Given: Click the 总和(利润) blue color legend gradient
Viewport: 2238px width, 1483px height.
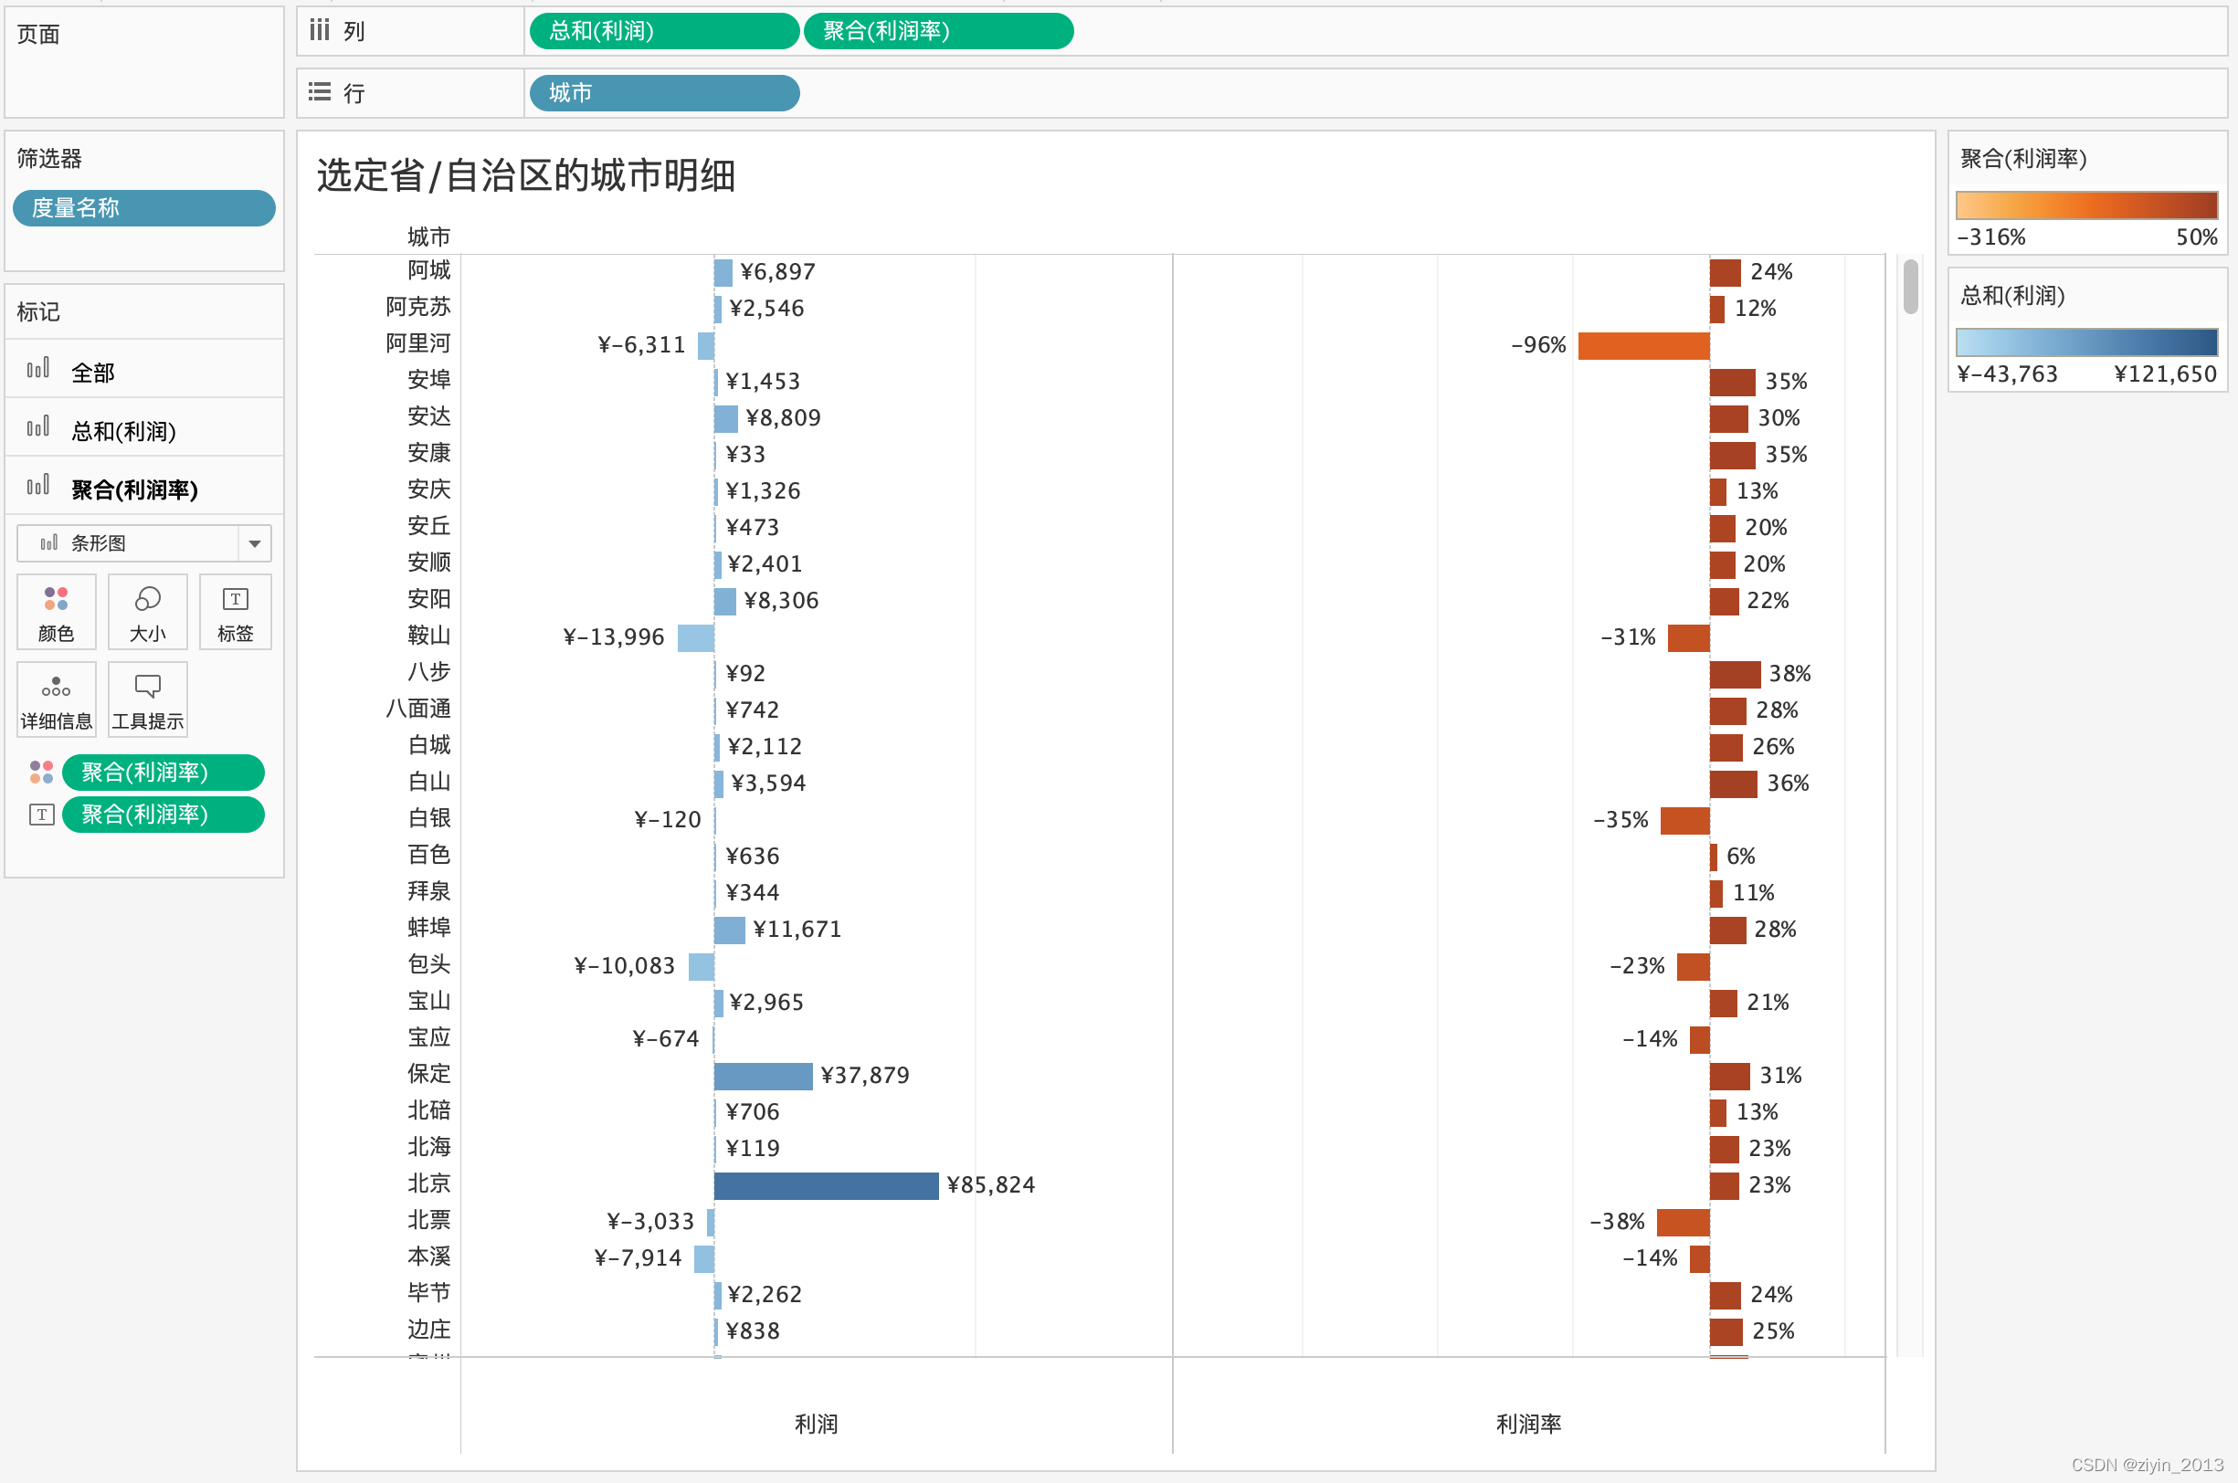Looking at the screenshot, I should [x=2085, y=342].
